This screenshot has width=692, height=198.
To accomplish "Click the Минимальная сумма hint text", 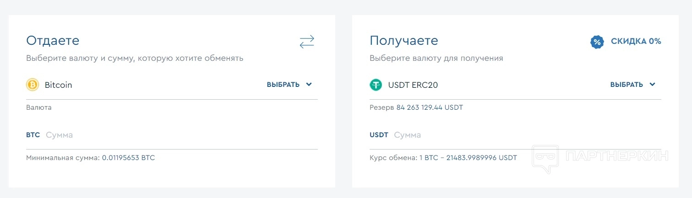I will pyautogui.click(x=90, y=158).
